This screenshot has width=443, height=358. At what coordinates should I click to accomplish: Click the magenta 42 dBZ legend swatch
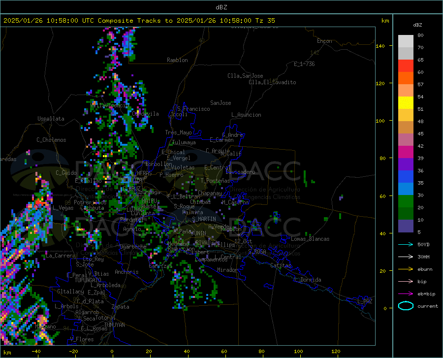[x=406, y=152]
